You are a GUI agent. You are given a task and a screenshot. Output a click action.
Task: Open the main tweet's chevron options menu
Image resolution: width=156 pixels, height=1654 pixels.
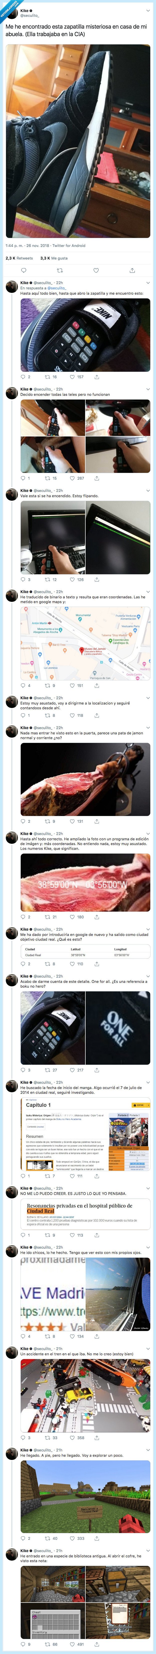pyautogui.click(x=148, y=11)
